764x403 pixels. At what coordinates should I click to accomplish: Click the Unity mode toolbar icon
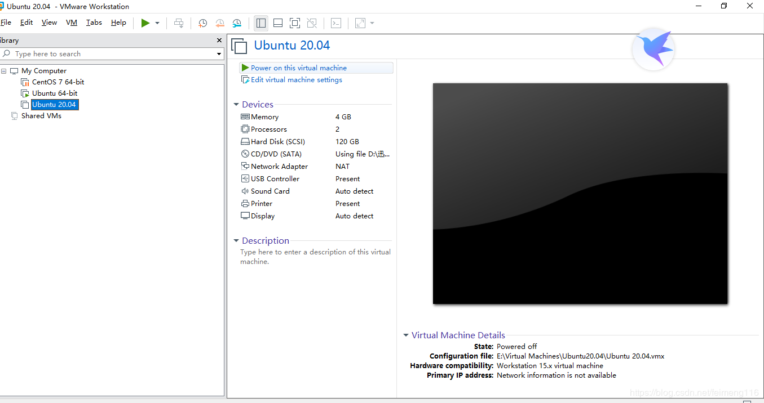pos(312,23)
